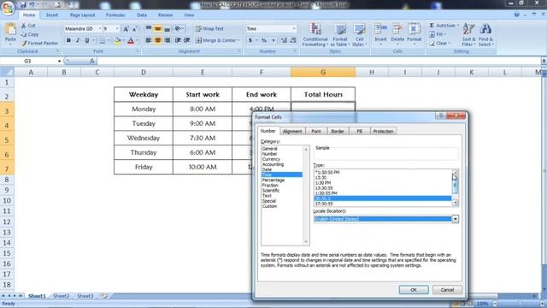
Task: Open the Merge & Center dropdown arrow
Action: tap(238, 40)
